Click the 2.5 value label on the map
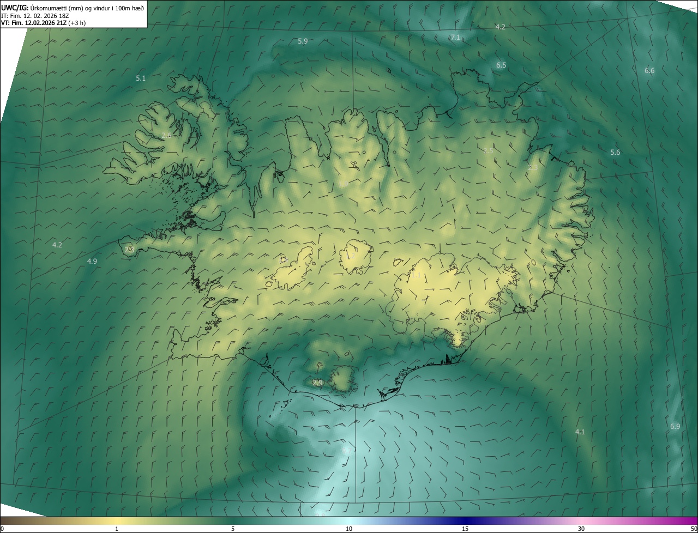Screen dimensions: 698x533 (x=489, y=150)
